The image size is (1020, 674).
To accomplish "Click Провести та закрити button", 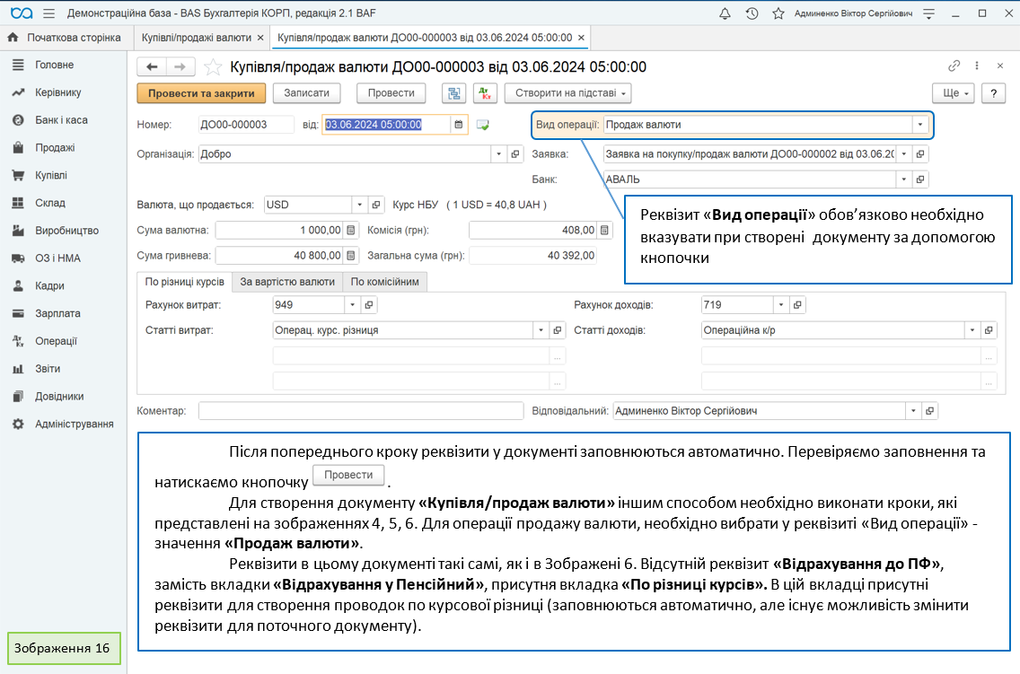I will click(201, 93).
